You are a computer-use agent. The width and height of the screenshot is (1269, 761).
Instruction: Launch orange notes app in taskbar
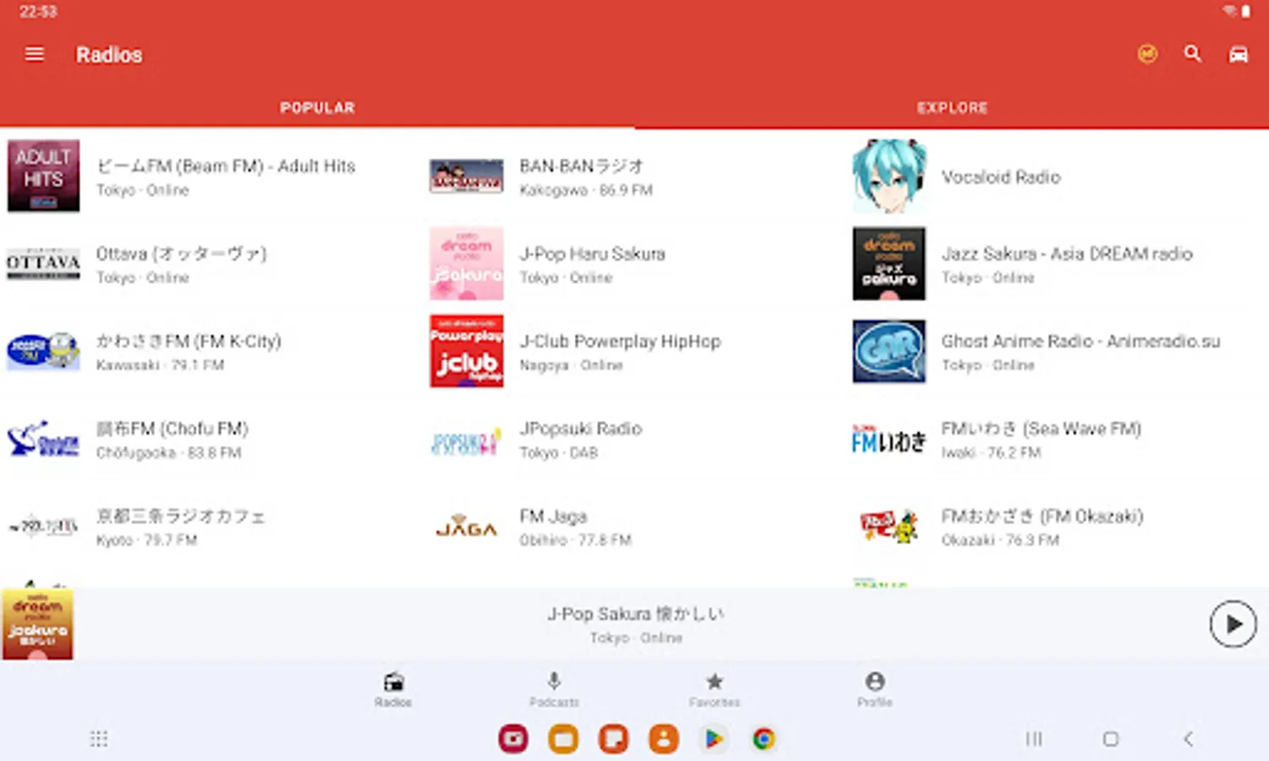(x=613, y=739)
